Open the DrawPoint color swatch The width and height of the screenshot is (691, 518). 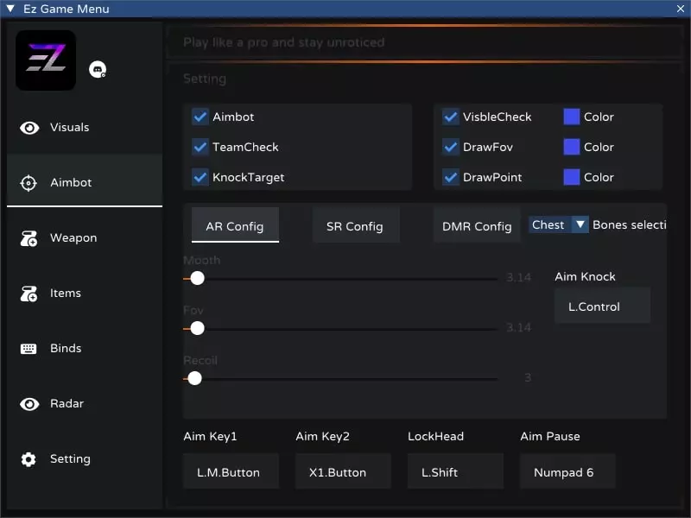(572, 178)
